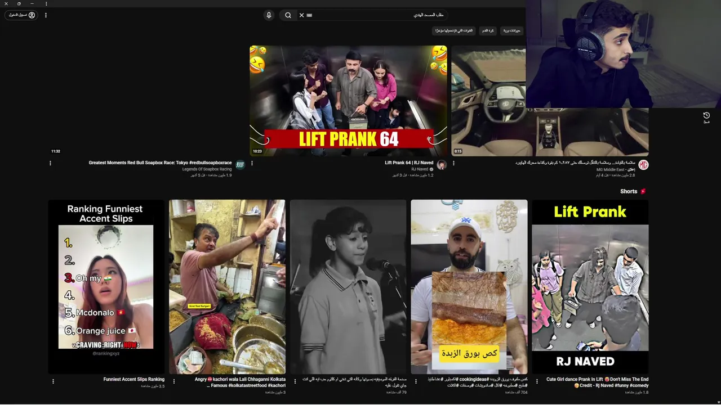The width and height of the screenshot is (721, 405).
Task: Open the kachori street food short thumbnail
Action: click(227, 287)
